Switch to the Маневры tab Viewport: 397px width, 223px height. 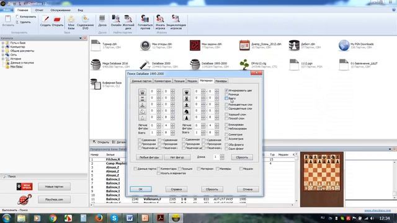pyautogui.click(x=221, y=81)
